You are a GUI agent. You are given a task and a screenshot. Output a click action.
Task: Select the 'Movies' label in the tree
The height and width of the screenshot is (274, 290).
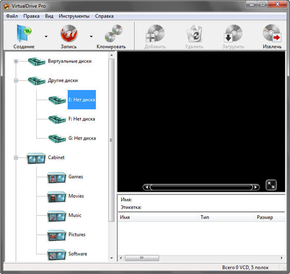pyautogui.click(x=76, y=196)
